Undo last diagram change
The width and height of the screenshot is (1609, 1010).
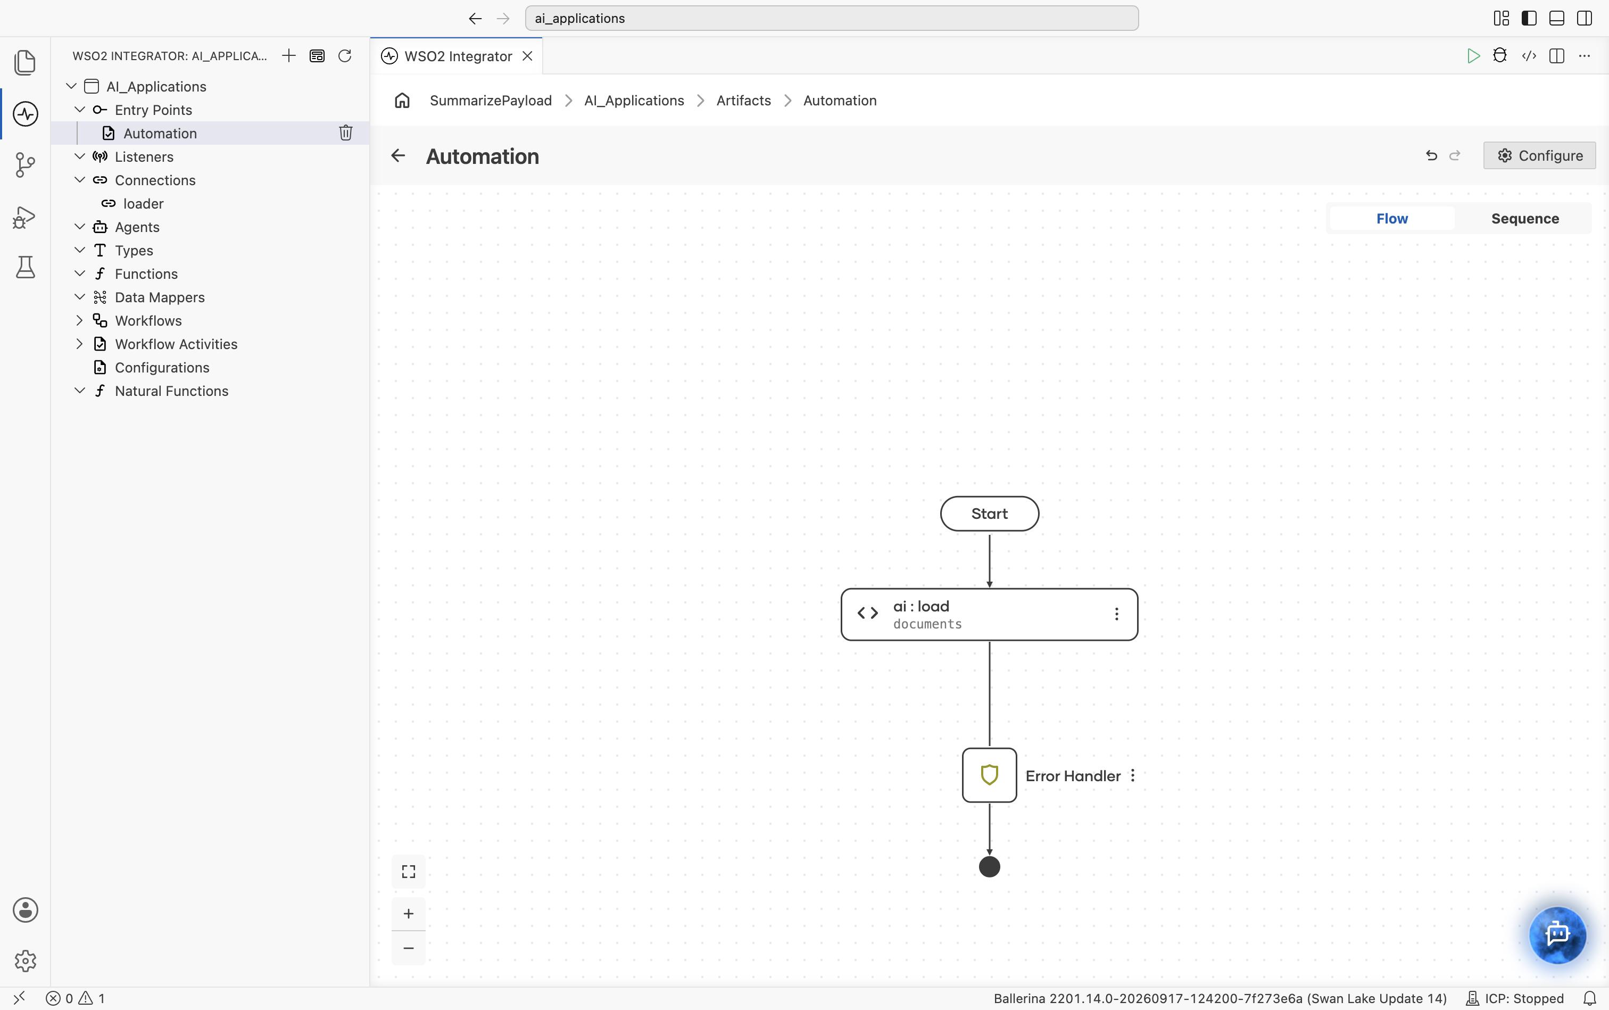click(x=1431, y=155)
